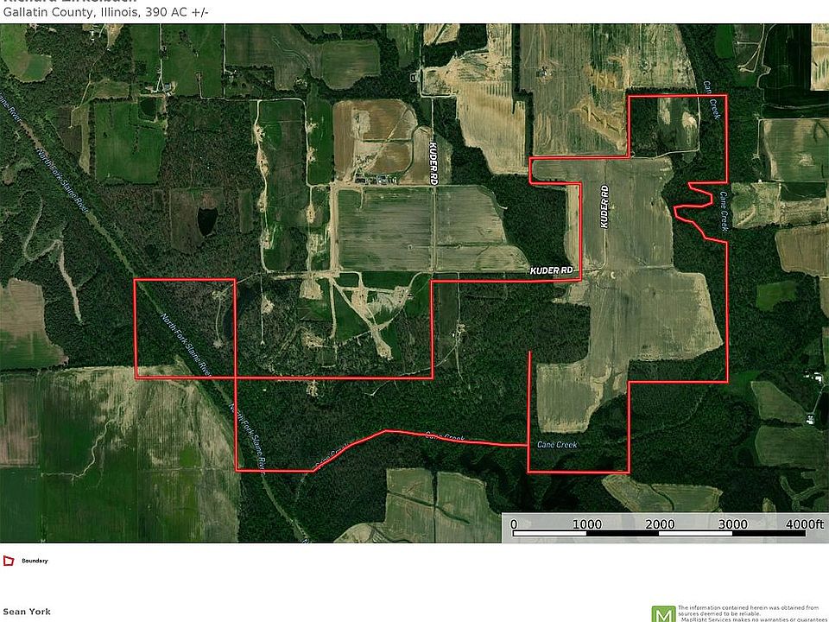The image size is (829, 622).
Task: Click the '3000' mark on the scale bar
Action: click(733, 524)
